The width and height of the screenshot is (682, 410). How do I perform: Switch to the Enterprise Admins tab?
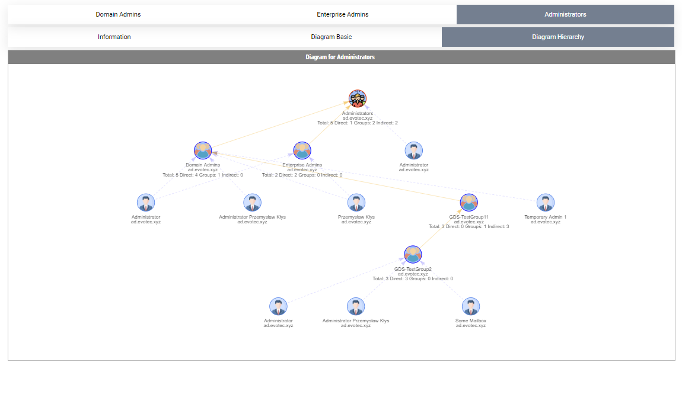click(x=343, y=14)
